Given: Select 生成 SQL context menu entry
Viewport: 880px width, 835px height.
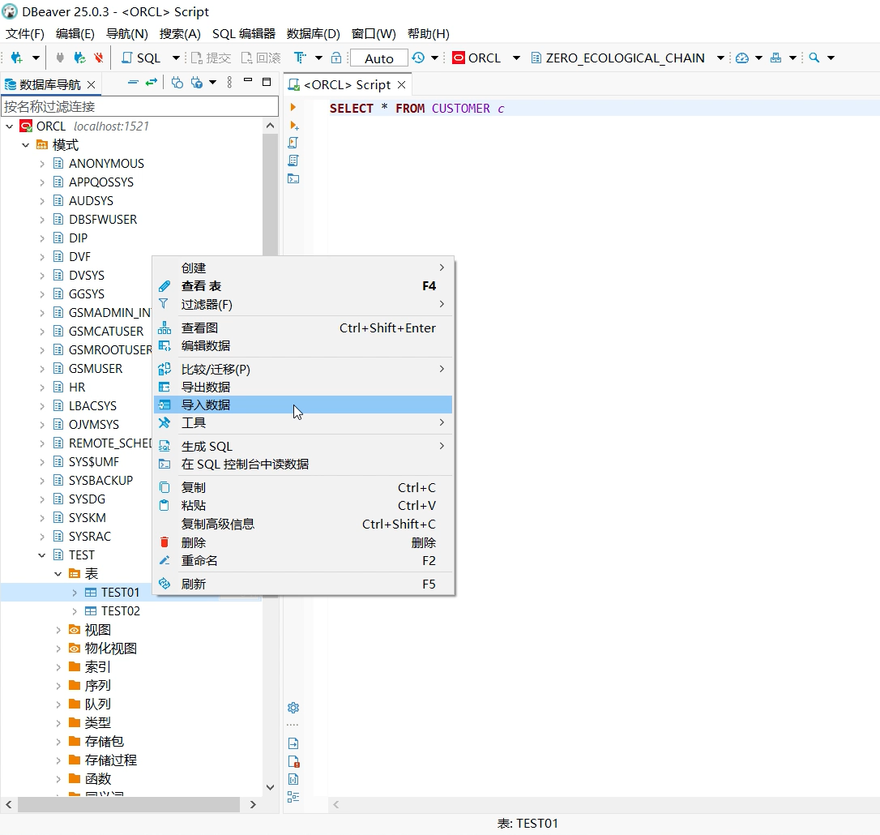Looking at the screenshot, I should [303, 447].
